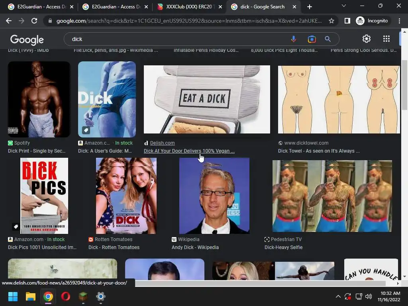Go back using the browser back arrow
The height and width of the screenshot is (306, 408).
click(9, 21)
